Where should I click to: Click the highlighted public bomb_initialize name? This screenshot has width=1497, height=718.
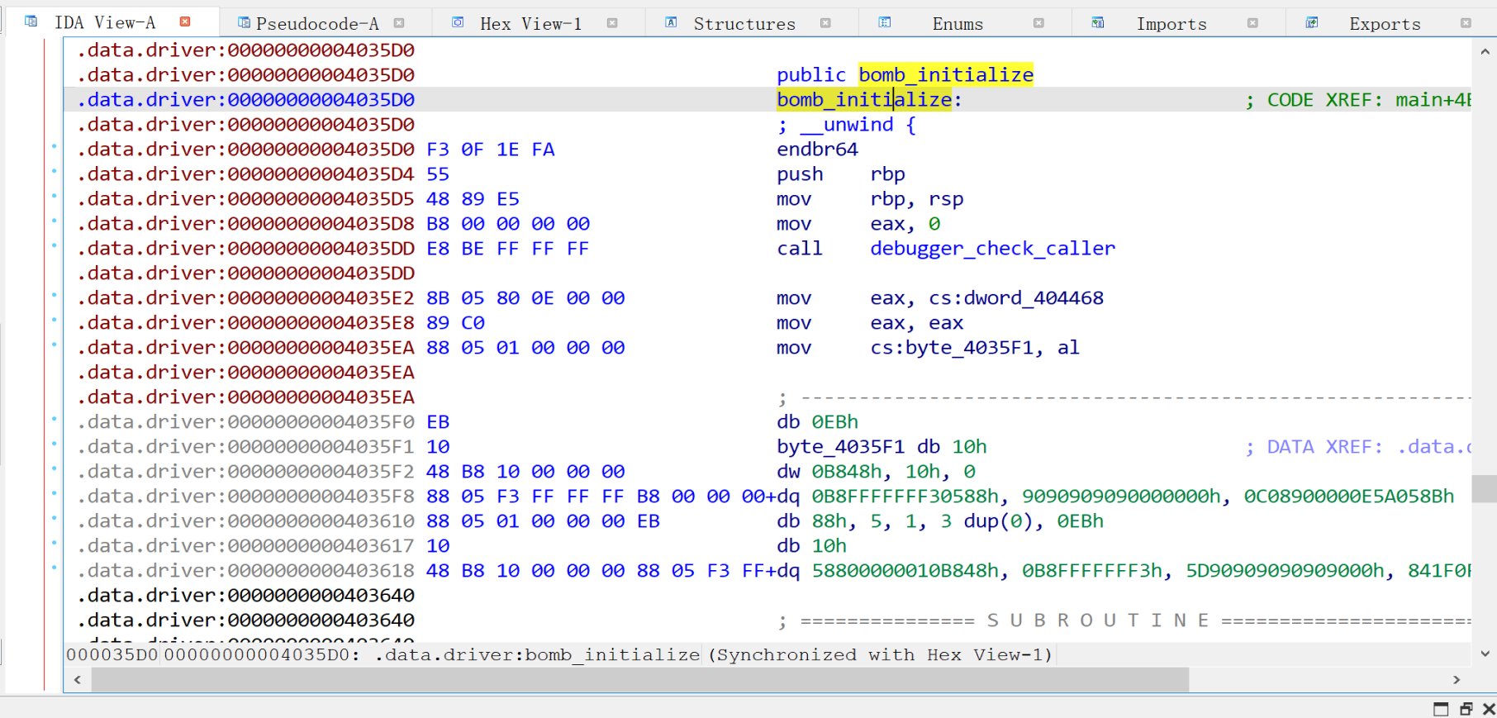(x=946, y=75)
